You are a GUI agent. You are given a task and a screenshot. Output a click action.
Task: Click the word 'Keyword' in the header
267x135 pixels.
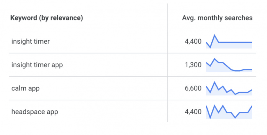[24, 18]
